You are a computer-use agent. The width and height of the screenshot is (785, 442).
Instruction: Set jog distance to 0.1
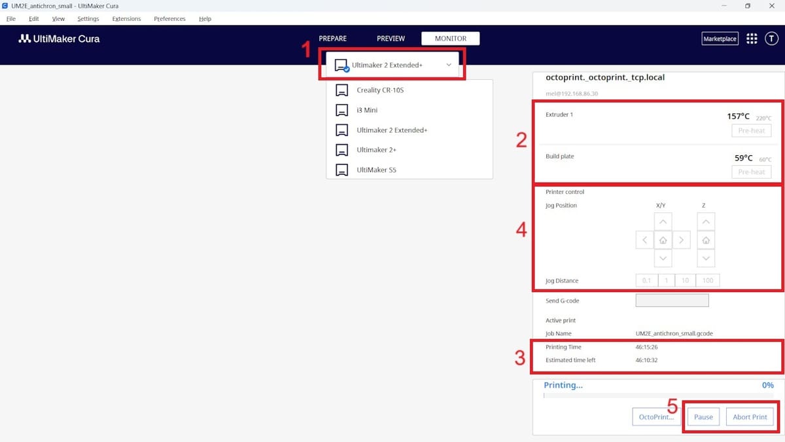tap(646, 280)
